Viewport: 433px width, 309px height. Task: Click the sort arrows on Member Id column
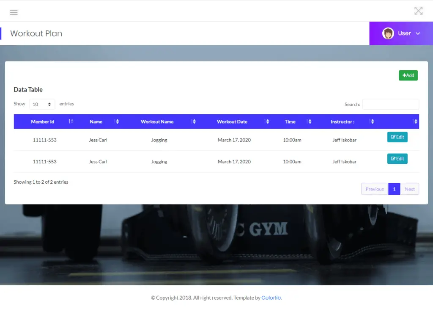coord(71,121)
